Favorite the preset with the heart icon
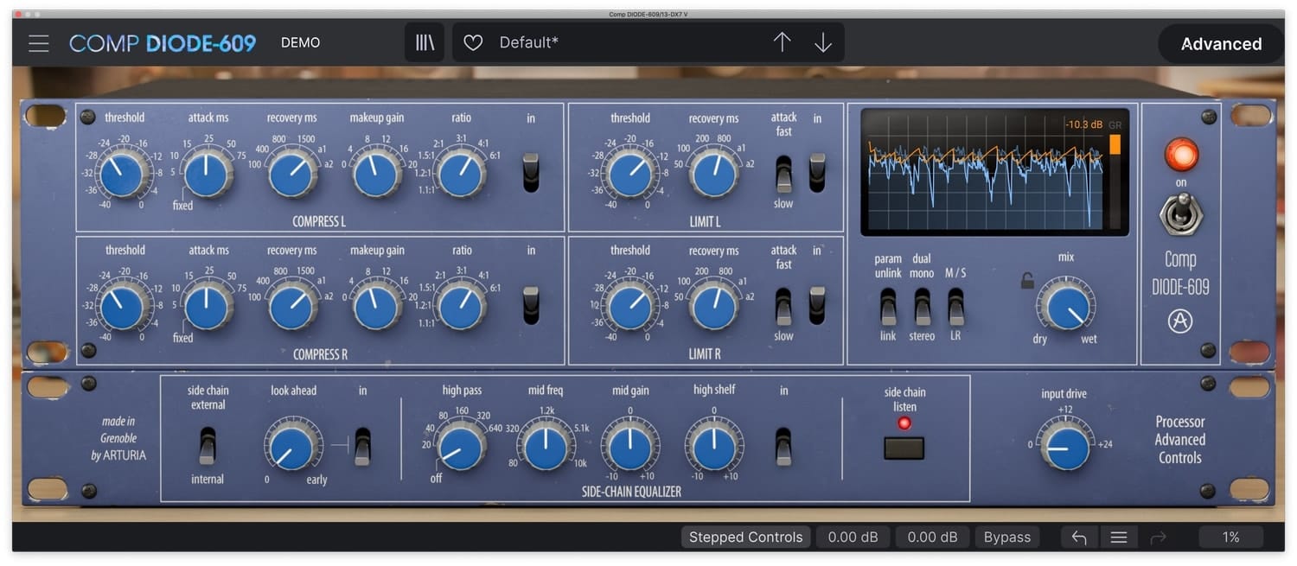The image size is (1297, 566). click(473, 42)
